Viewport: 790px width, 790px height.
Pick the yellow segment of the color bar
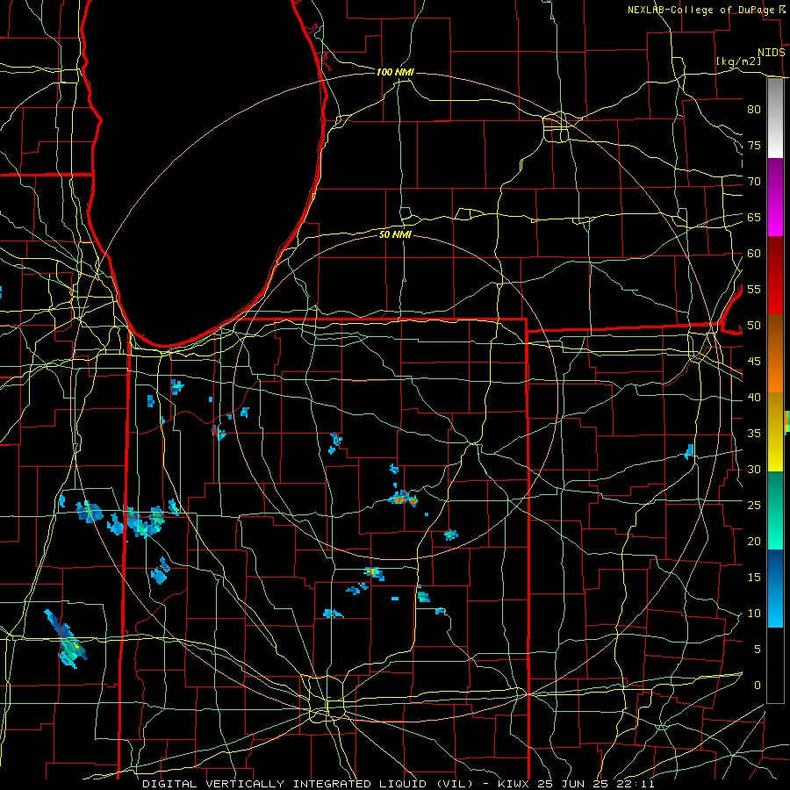[x=775, y=432]
